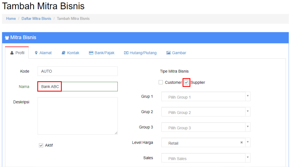Click the address book icon beside Kontak
The image size is (290, 167).
[x=63, y=53]
